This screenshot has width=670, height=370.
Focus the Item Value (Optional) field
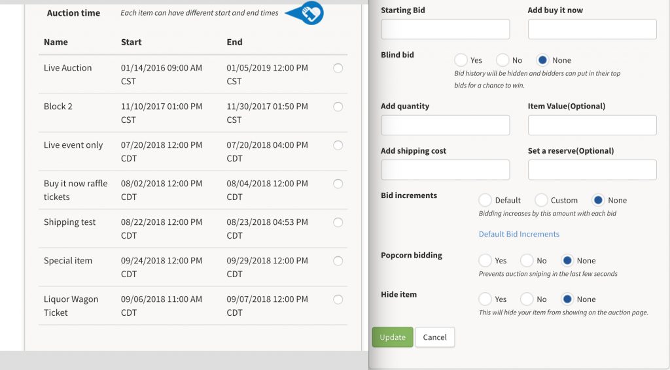click(x=592, y=125)
